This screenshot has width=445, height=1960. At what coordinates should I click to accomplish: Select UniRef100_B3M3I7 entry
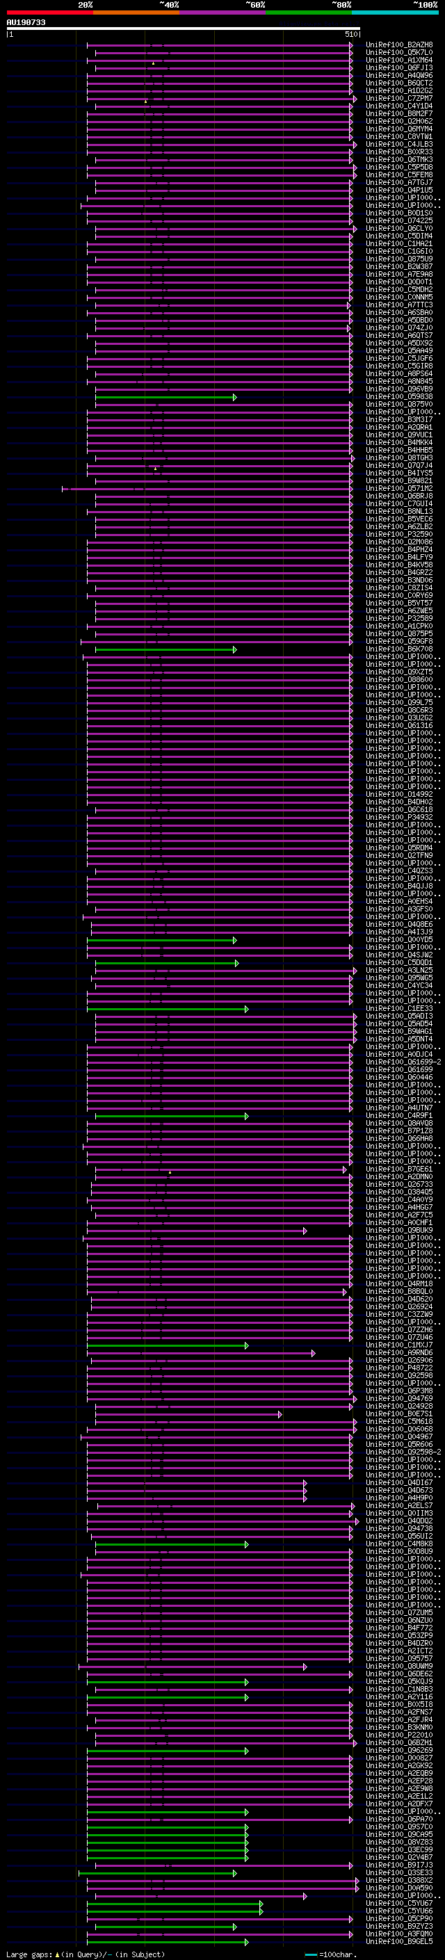click(398, 419)
